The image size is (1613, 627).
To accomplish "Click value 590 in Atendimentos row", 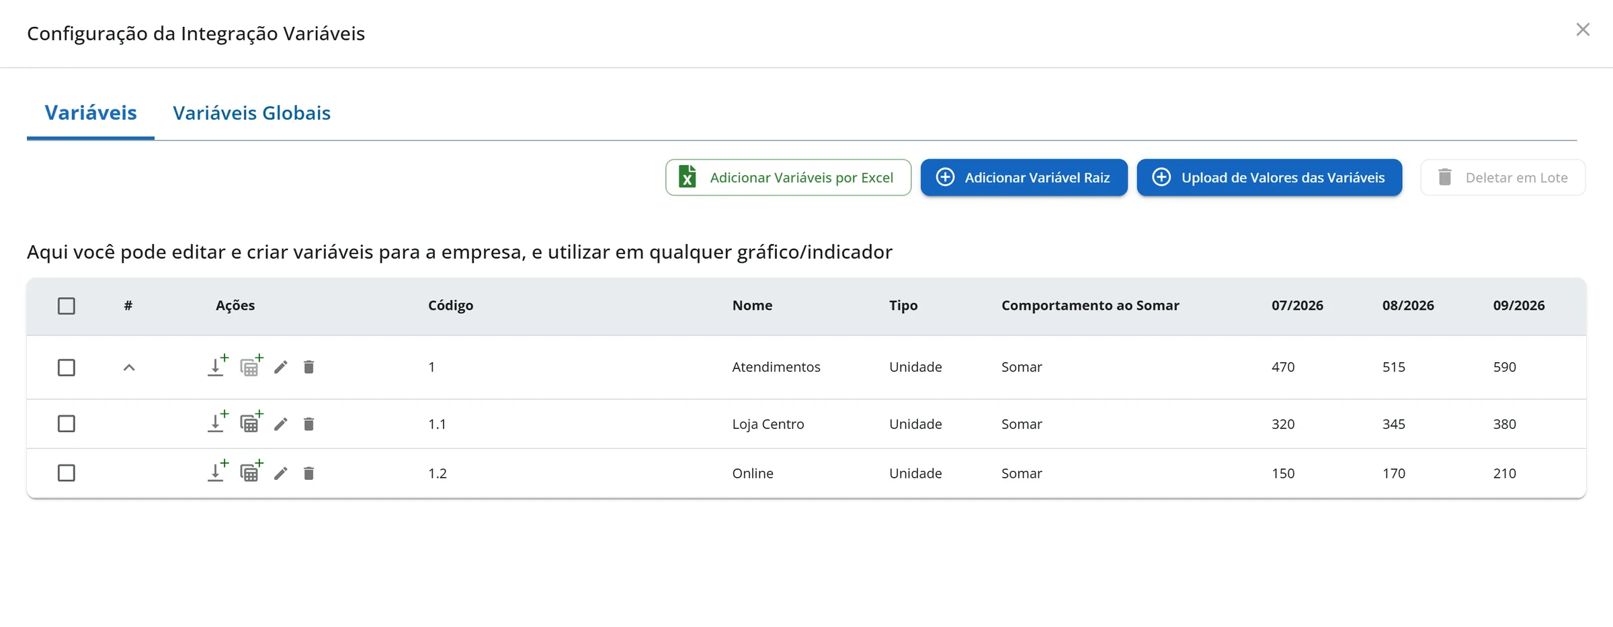I will click(x=1505, y=367).
